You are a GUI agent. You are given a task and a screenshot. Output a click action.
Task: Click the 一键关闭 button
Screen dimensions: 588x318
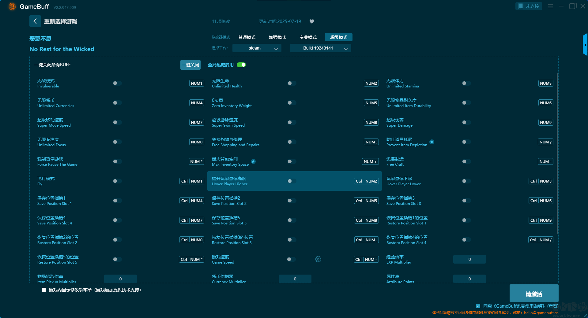point(190,65)
